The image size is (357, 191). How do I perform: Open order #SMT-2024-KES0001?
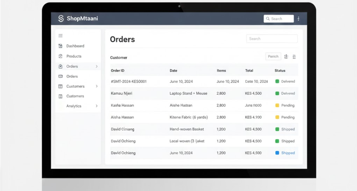tap(129, 81)
